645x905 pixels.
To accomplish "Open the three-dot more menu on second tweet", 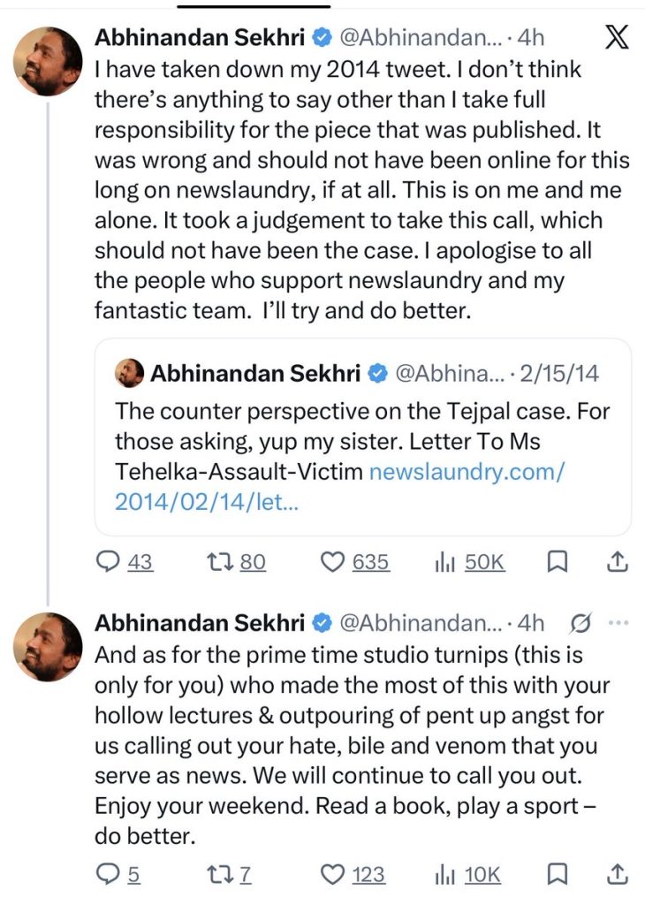I will [x=618, y=623].
